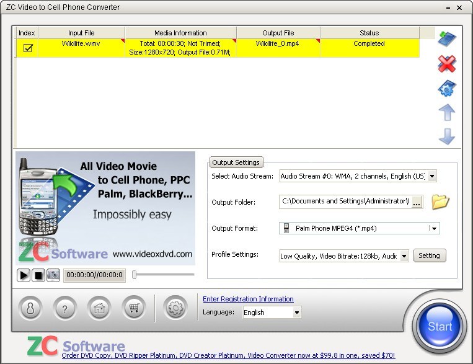473x364 pixels.
Task: Click the preview playback position slider
Action: pos(164,274)
